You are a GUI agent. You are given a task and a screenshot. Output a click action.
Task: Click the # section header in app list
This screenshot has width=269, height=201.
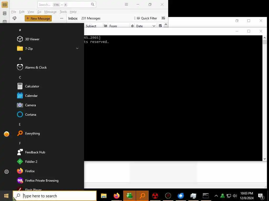(20, 30)
